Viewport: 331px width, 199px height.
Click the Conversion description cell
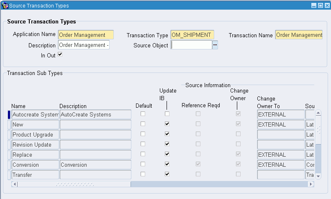pyautogui.click(x=95, y=165)
